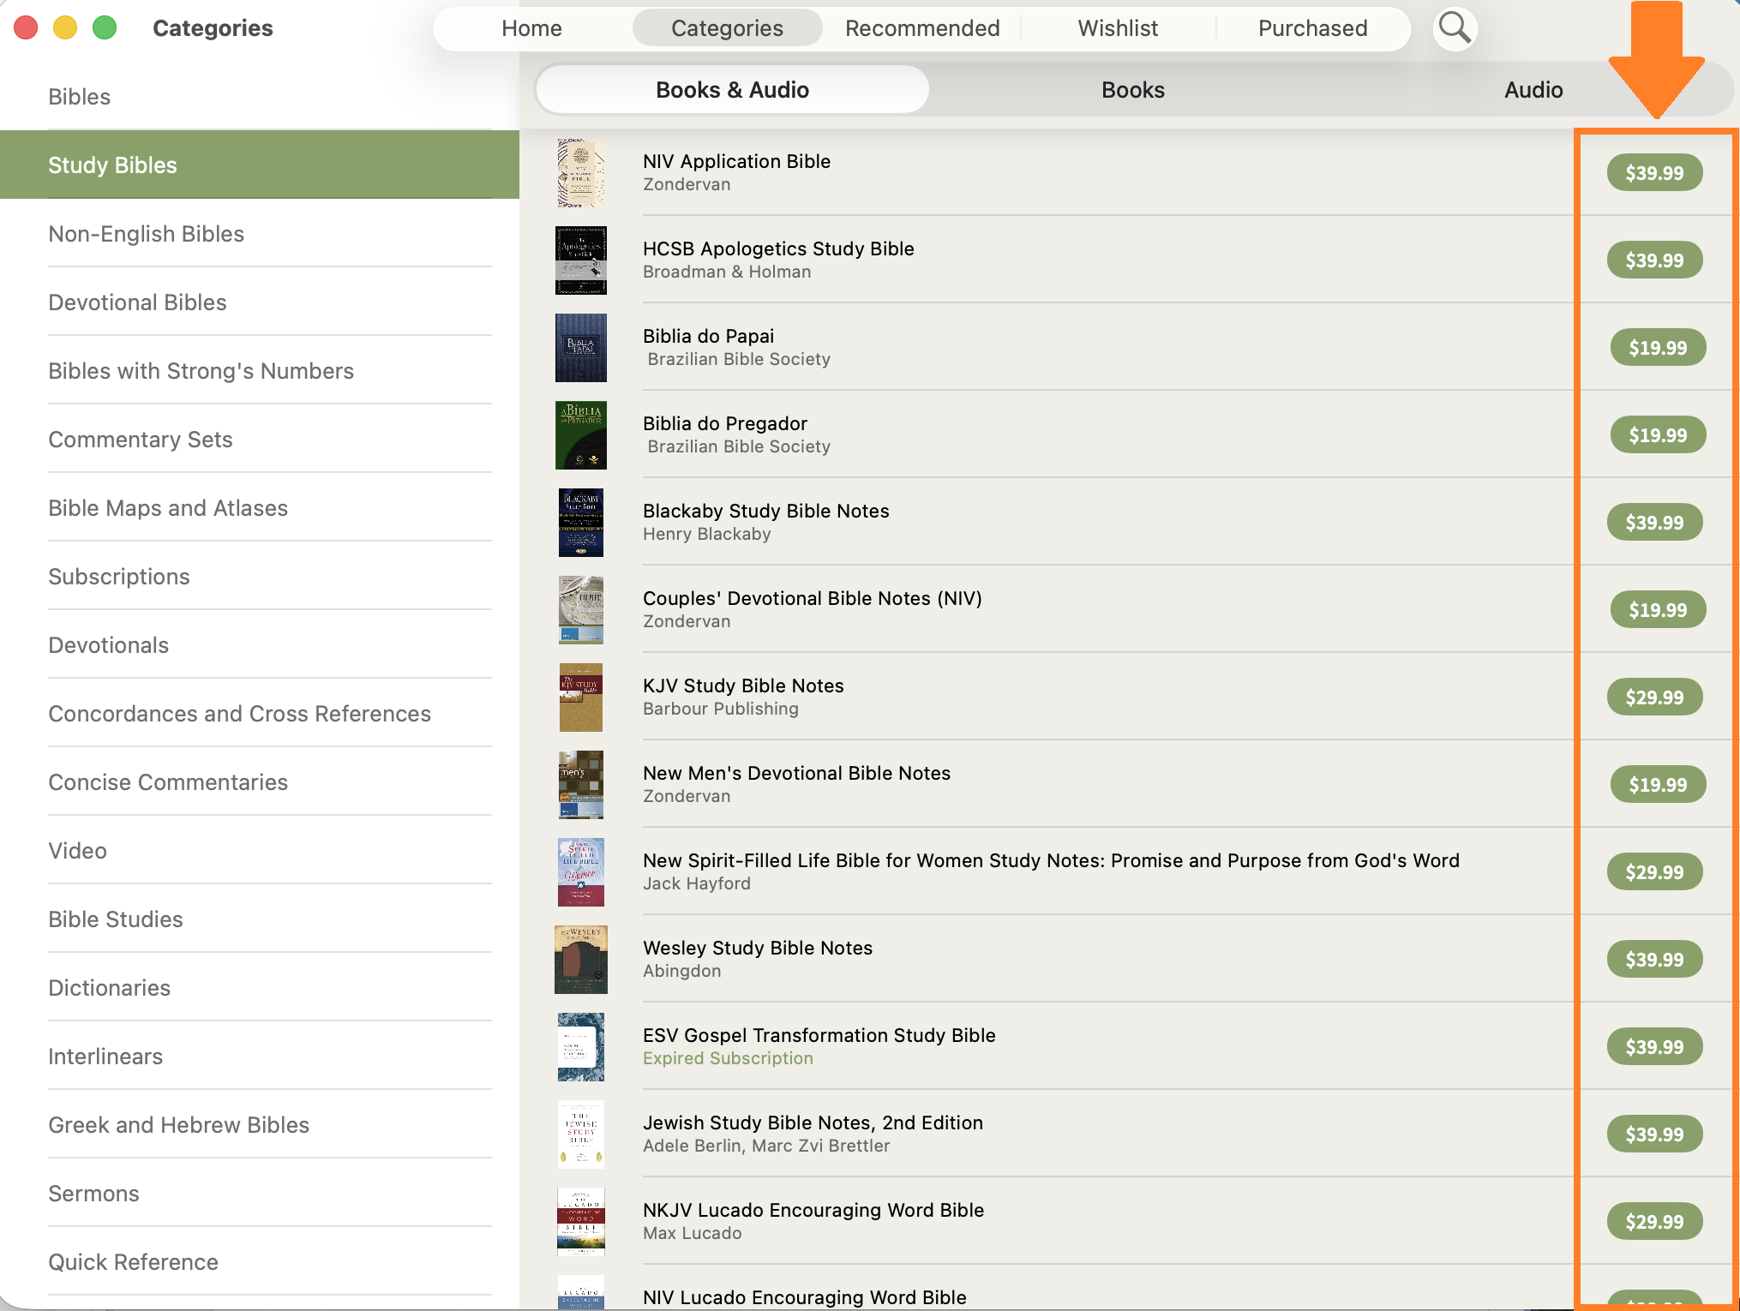Open the Devotionals category
The image size is (1740, 1311).
click(x=260, y=645)
